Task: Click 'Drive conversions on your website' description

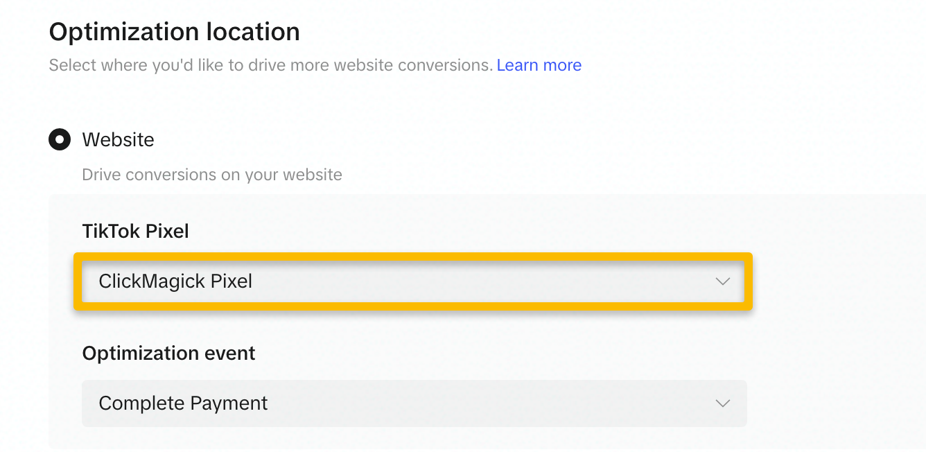Action: [x=211, y=174]
